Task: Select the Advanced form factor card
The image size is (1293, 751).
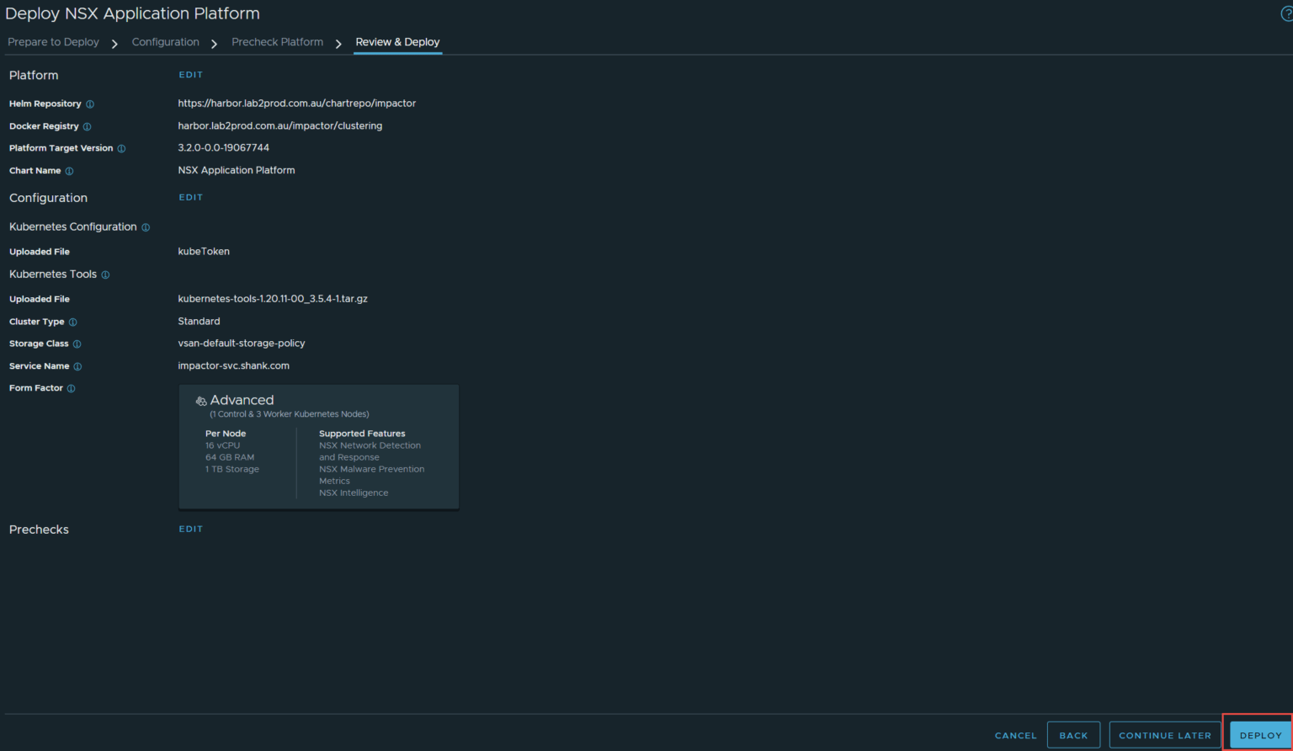Action: pyautogui.click(x=318, y=447)
